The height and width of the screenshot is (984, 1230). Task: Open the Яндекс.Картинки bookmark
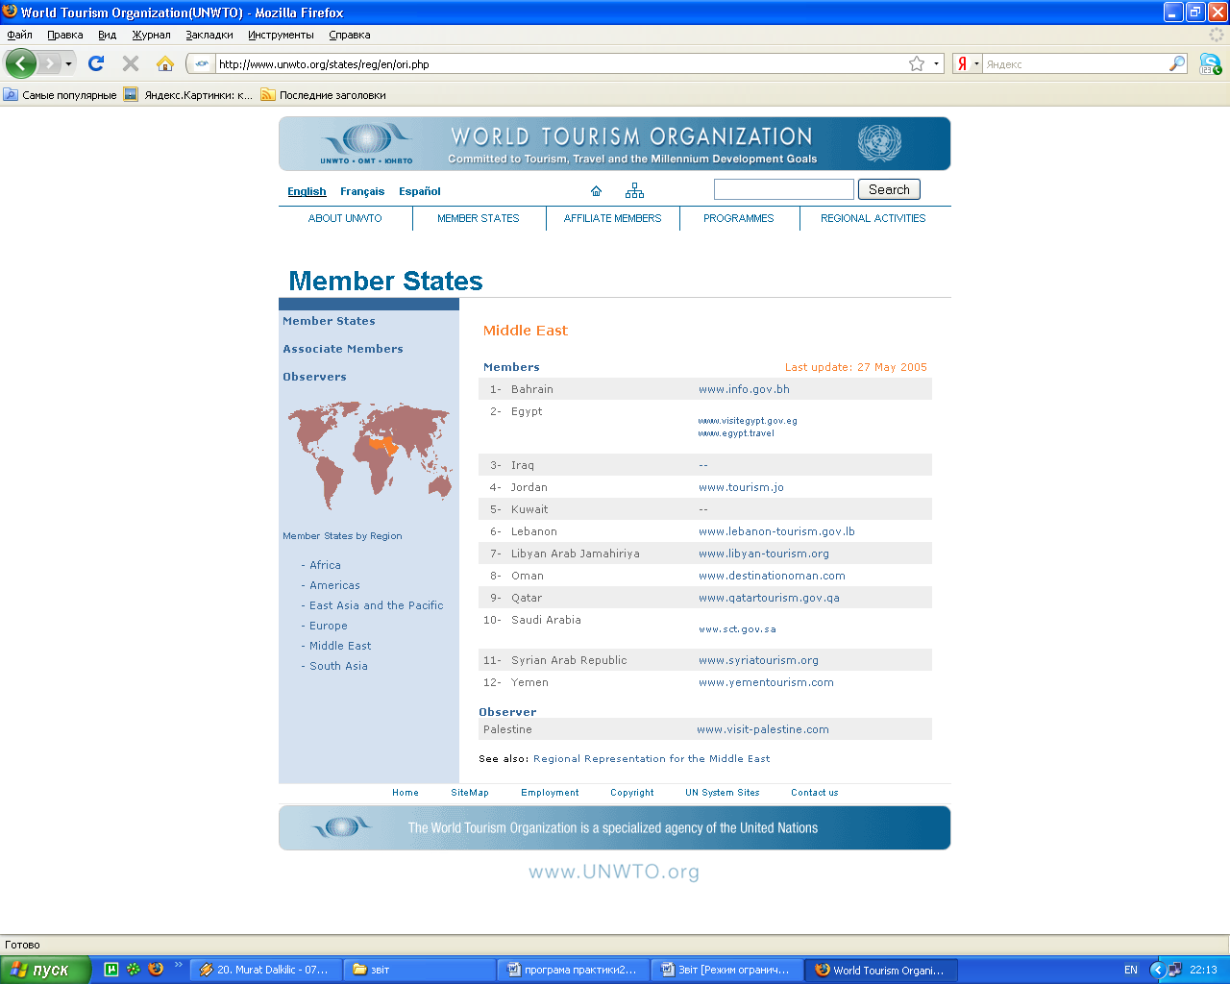coord(188,95)
